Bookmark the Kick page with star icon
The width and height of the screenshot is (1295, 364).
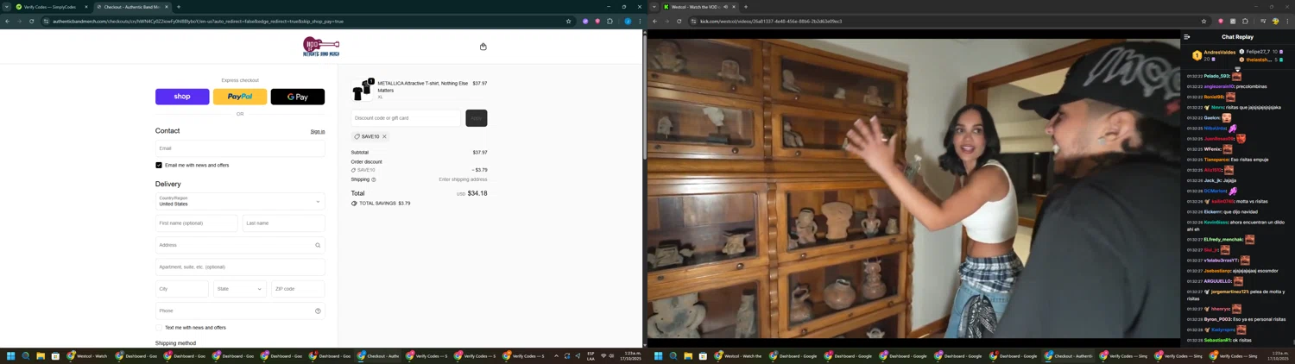[1203, 22]
